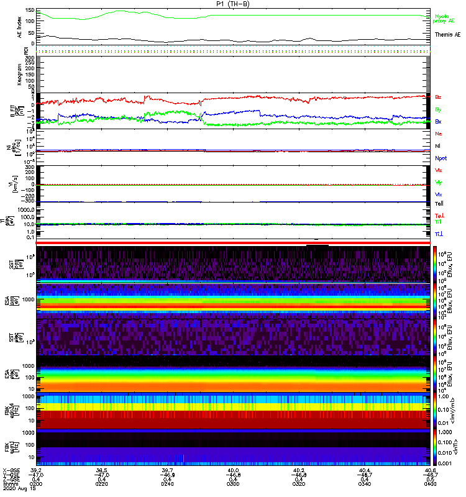Click the plot title P1 (TH-B)
This screenshot has height=497, width=466.
point(232,4)
